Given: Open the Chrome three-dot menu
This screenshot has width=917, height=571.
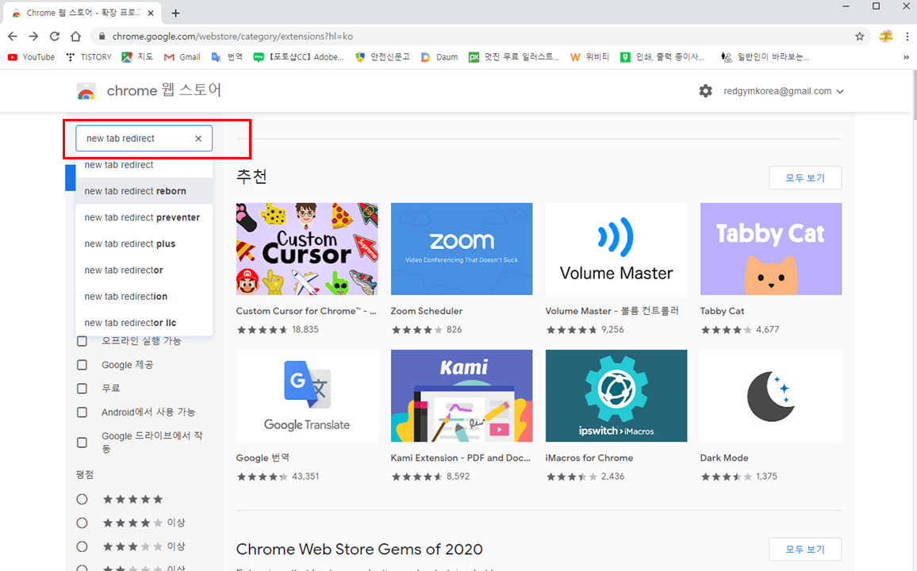Looking at the screenshot, I should click(907, 36).
